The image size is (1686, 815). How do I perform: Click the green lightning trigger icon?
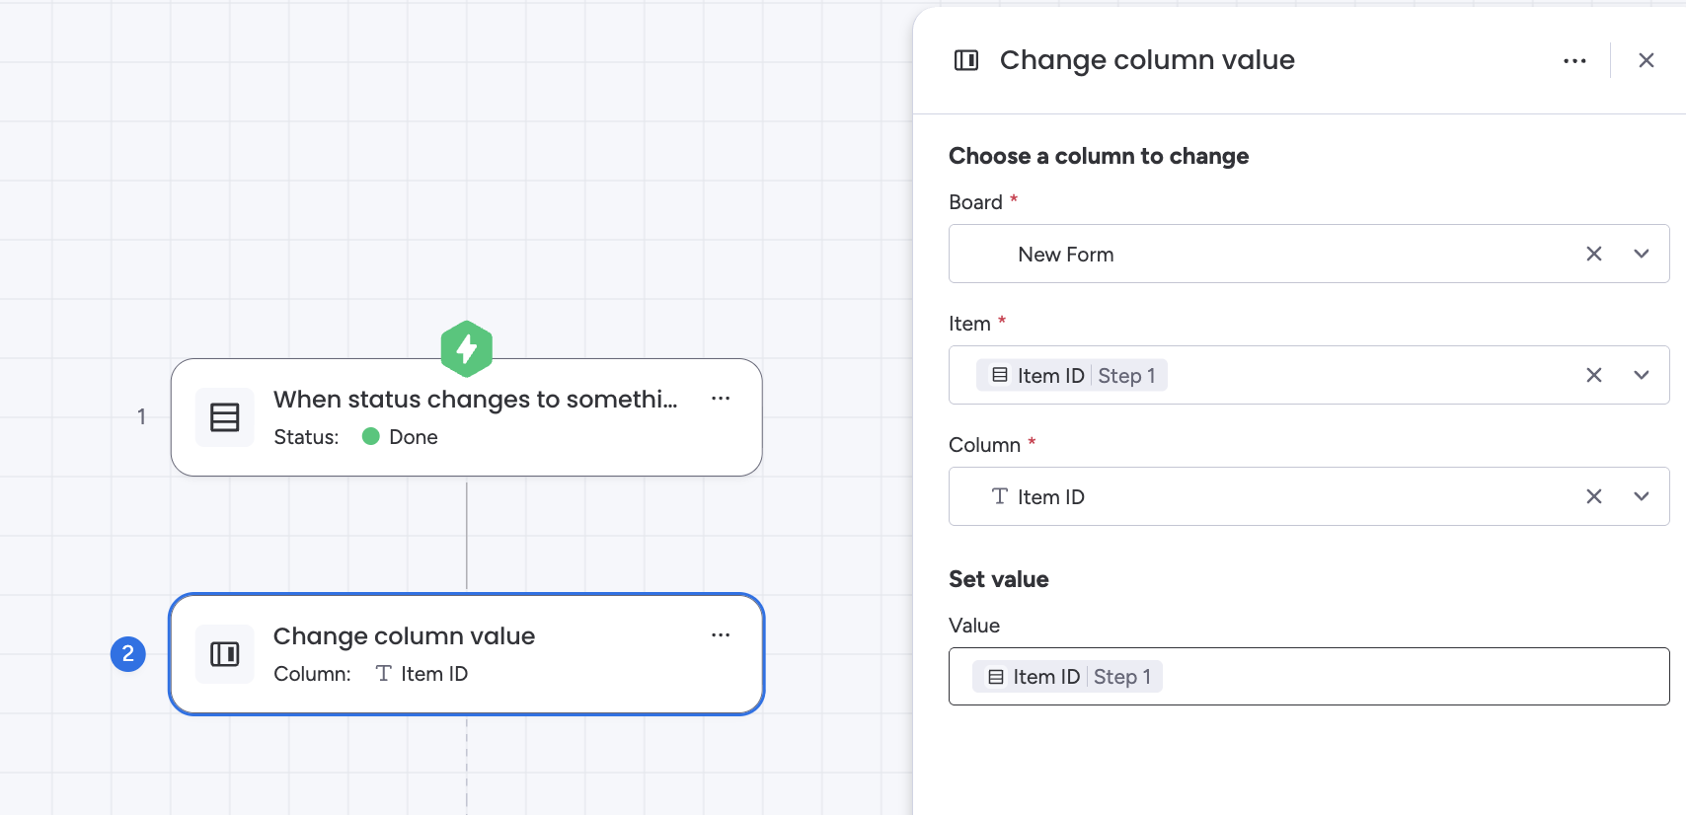point(466,348)
